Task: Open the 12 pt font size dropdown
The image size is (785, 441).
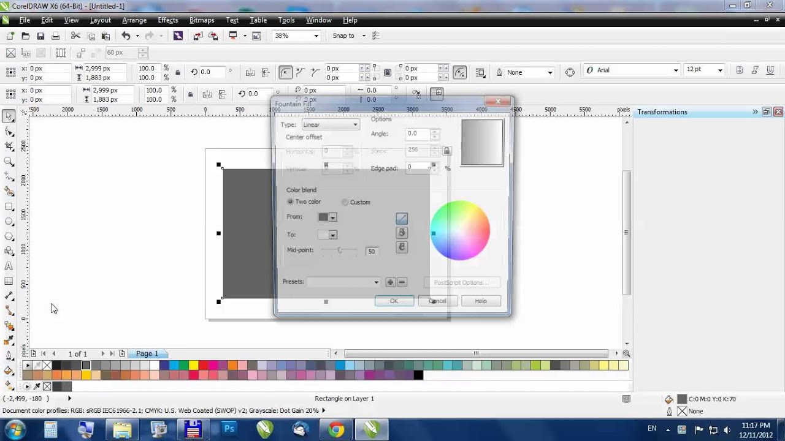Action: coord(721,70)
